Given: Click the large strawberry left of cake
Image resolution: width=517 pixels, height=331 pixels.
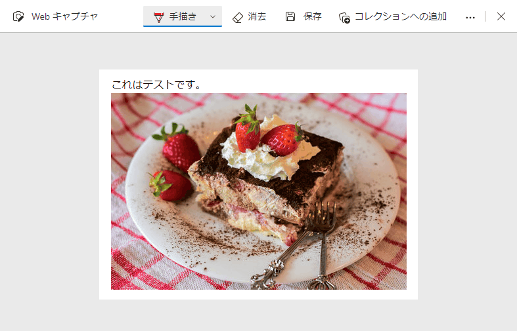Looking at the screenshot, I should (x=178, y=146).
